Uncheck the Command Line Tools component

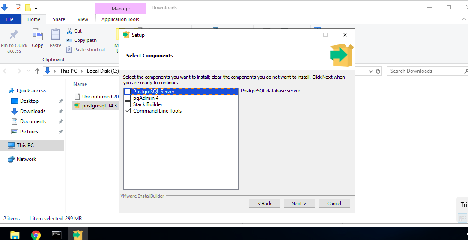click(x=128, y=111)
